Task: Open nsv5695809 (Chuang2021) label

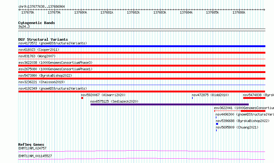Action: (237, 127)
